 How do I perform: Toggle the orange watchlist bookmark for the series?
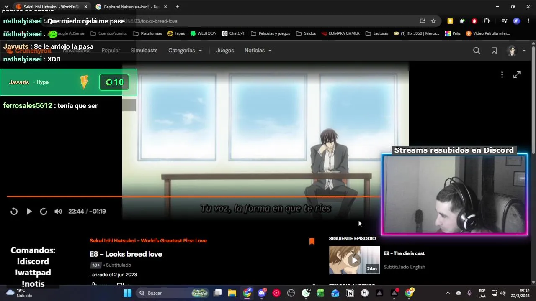312,241
